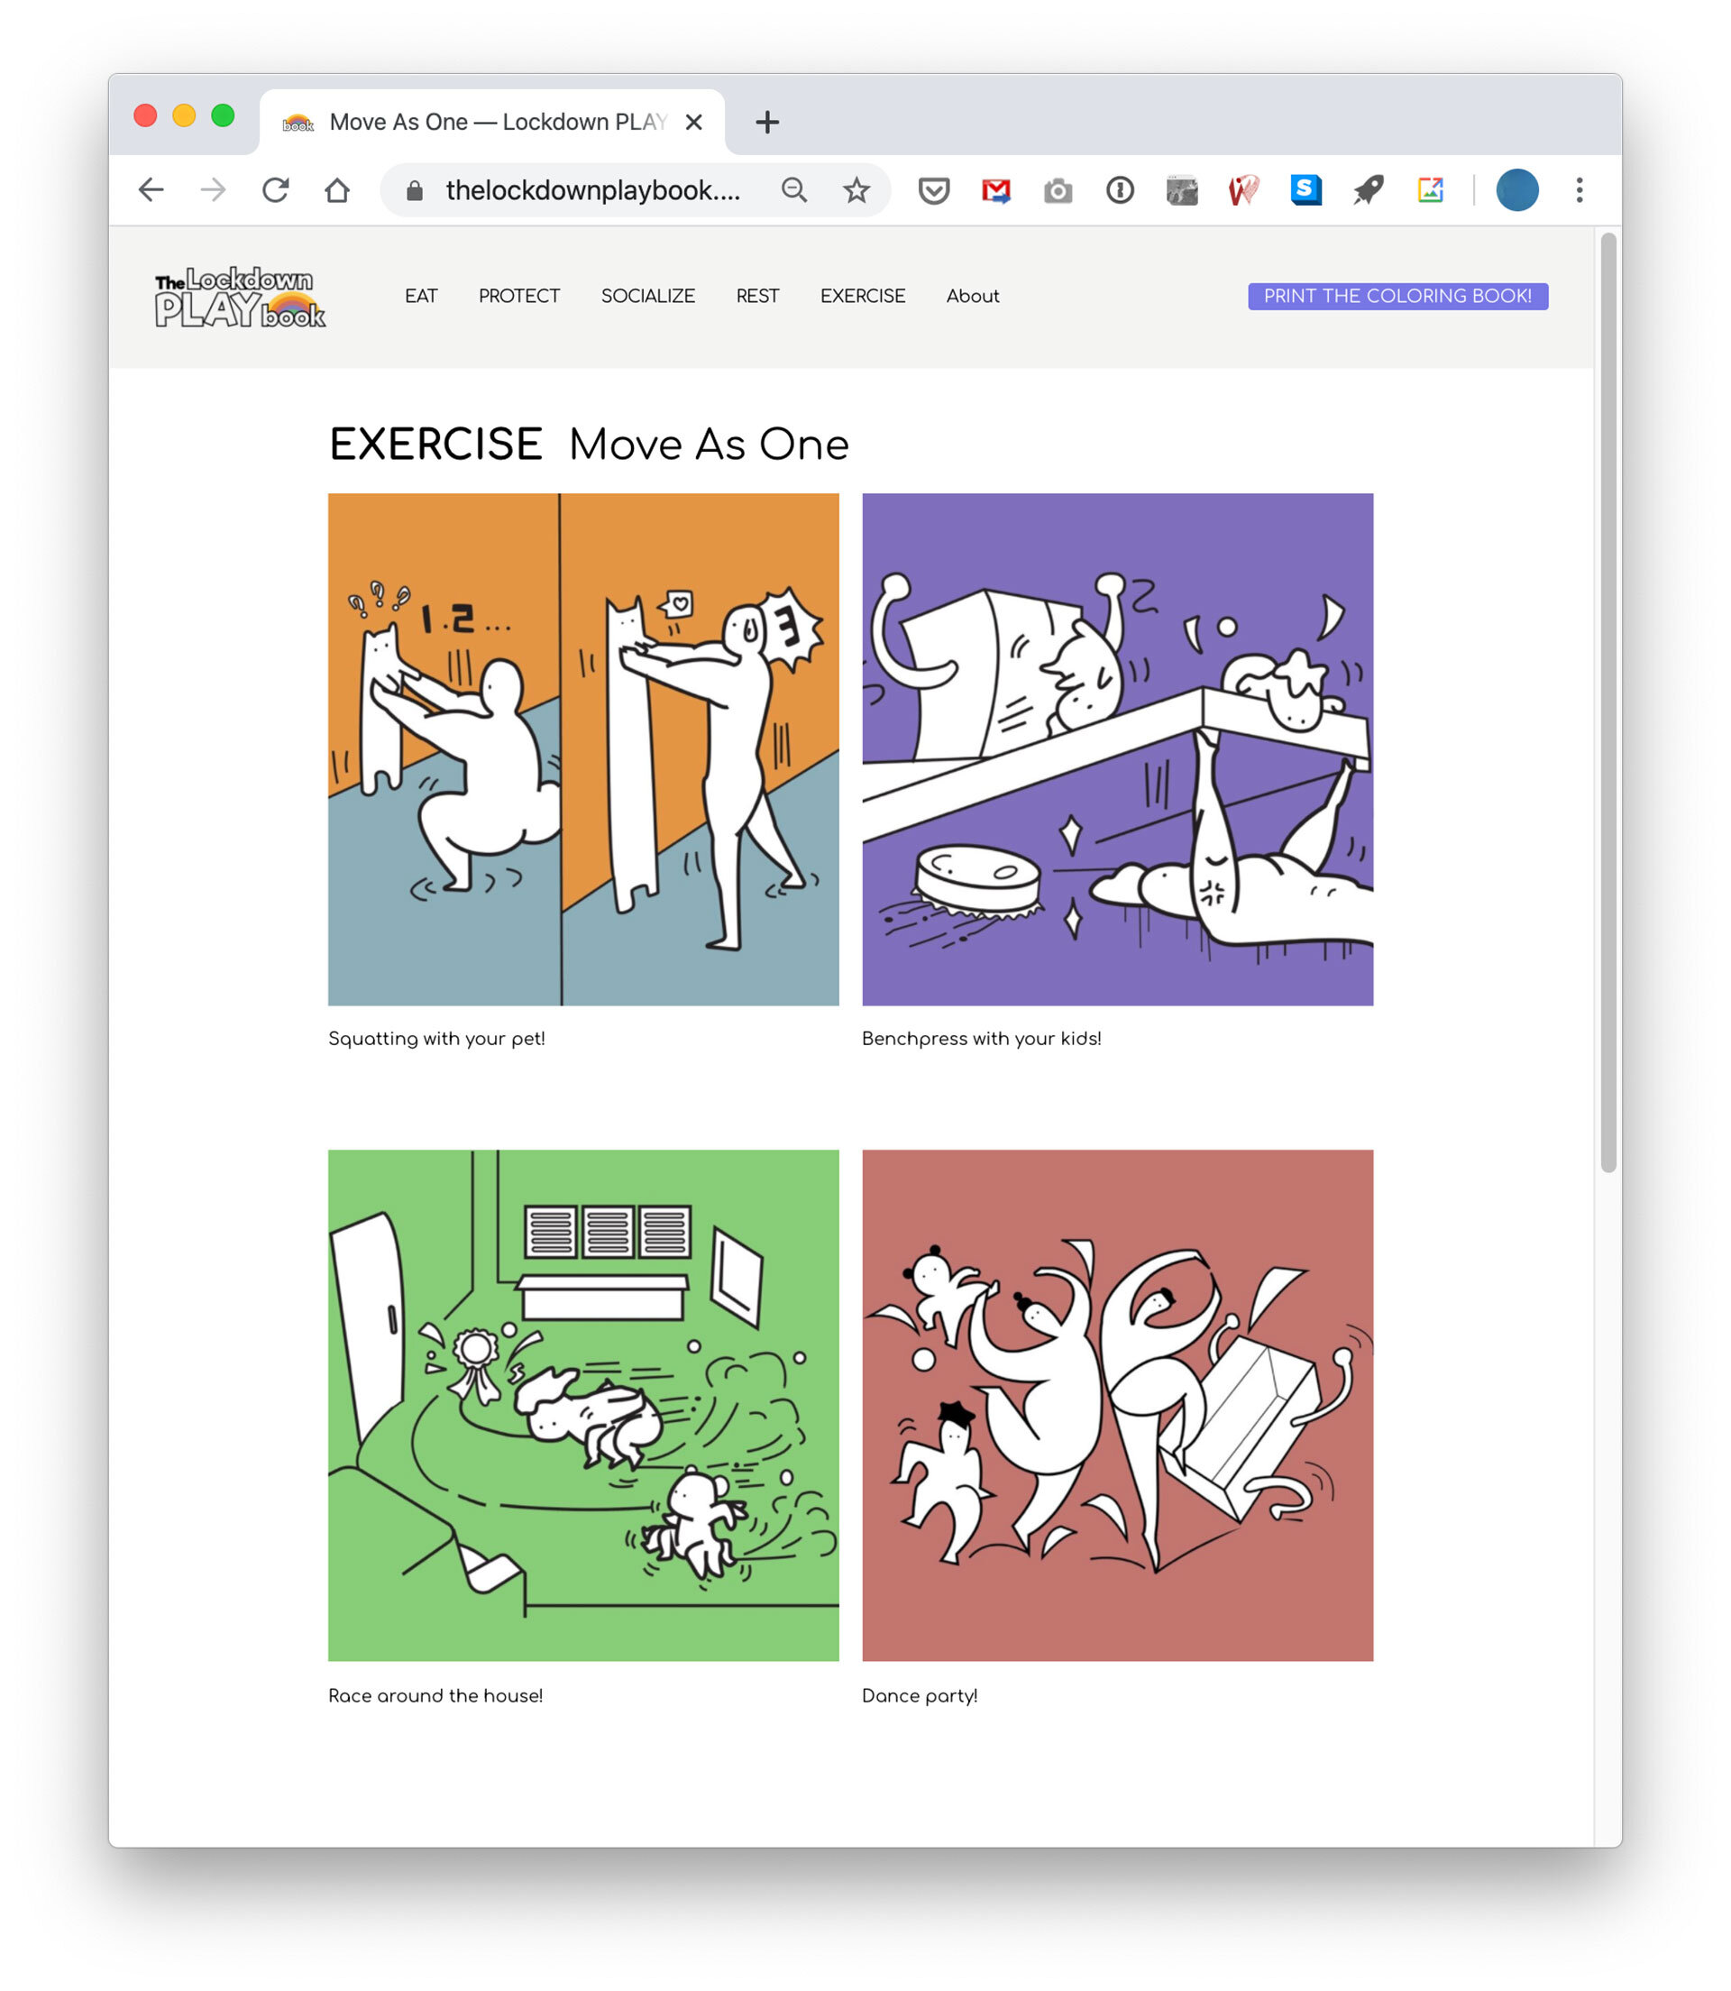Open the rocket extension icon
This screenshot has height=1991, width=1731.
tap(1368, 190)
